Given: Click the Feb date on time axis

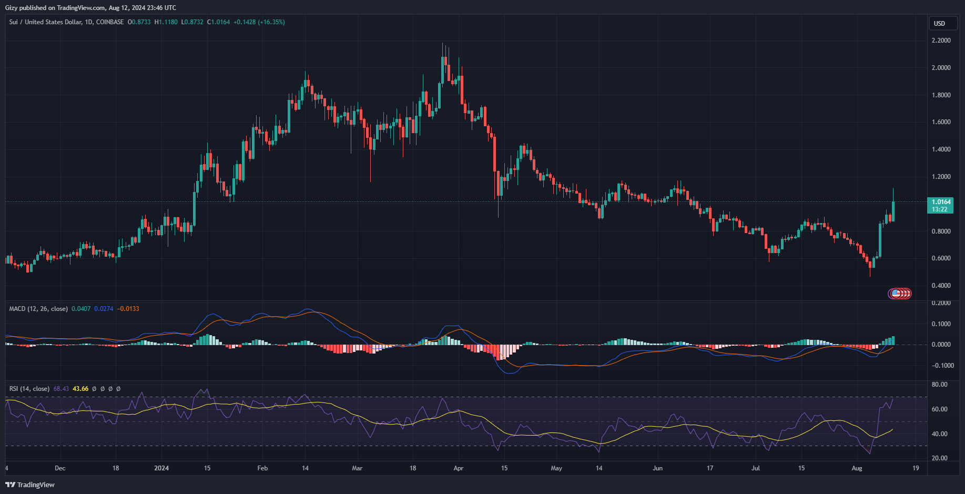Looking at the screenshot, I should click(x=262, y=468).
